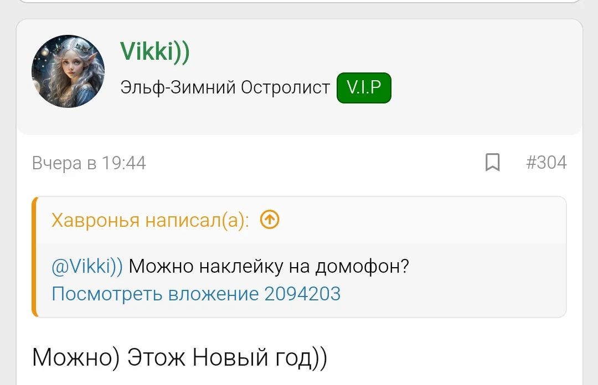Click the timestamp 'Вчера в 19:44'
Screen dimensions: 598x385
click(89, 163)
